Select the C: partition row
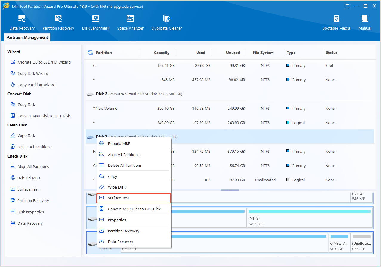This screenshot has height=267, width=381. click(230, 65)
